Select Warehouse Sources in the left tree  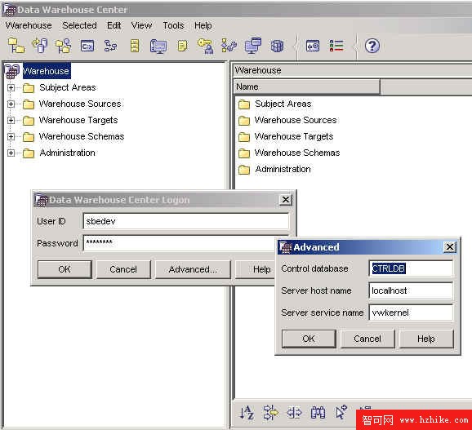pos(80,104)
